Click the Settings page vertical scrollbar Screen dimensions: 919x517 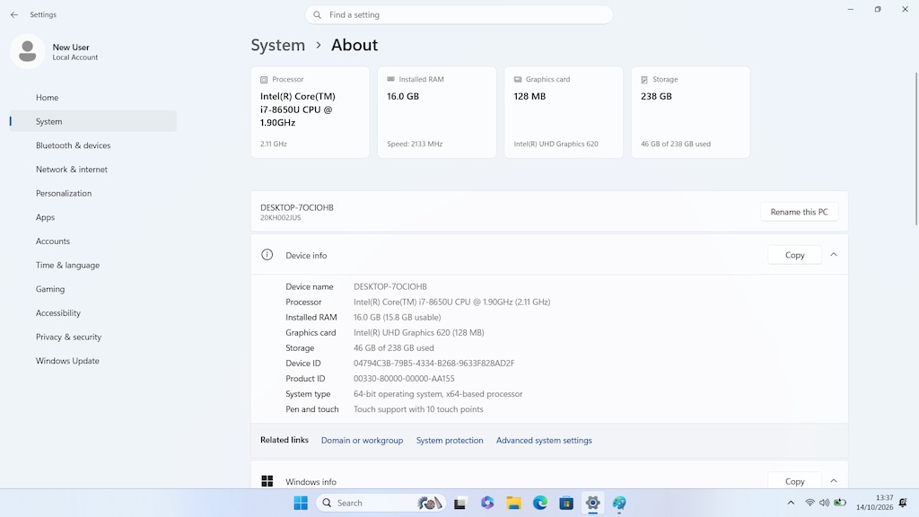tap(916, 148)
